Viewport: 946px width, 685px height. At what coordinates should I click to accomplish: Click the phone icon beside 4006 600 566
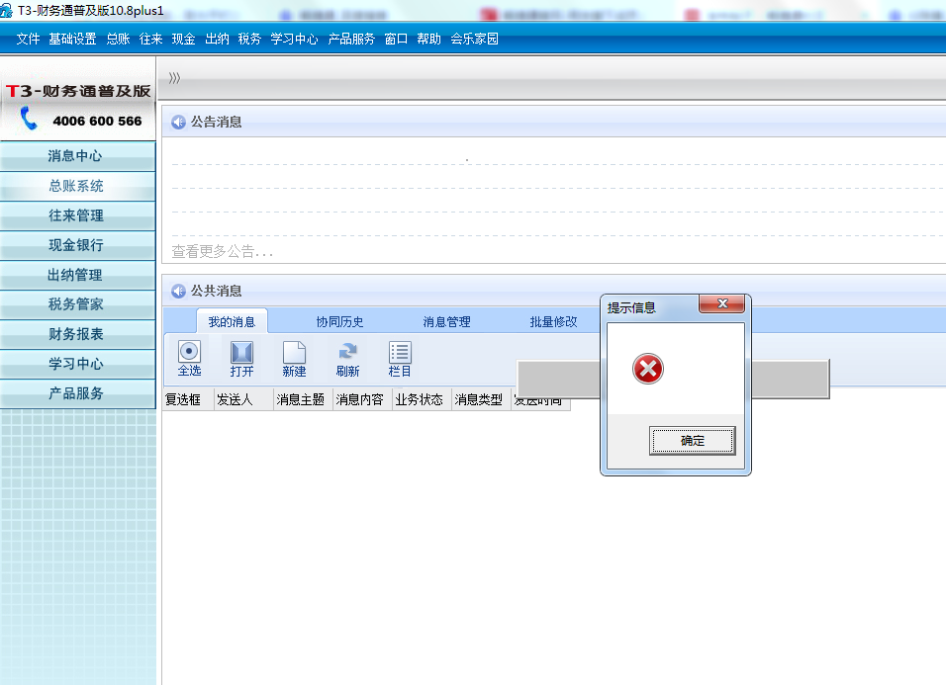(x=29, y=118)
